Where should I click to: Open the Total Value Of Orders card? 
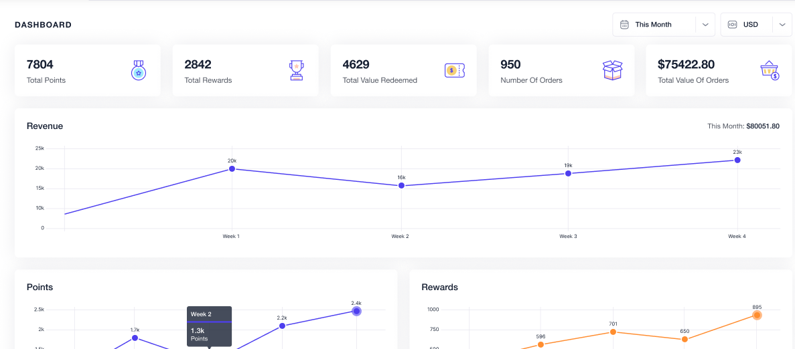click(719, 70)
